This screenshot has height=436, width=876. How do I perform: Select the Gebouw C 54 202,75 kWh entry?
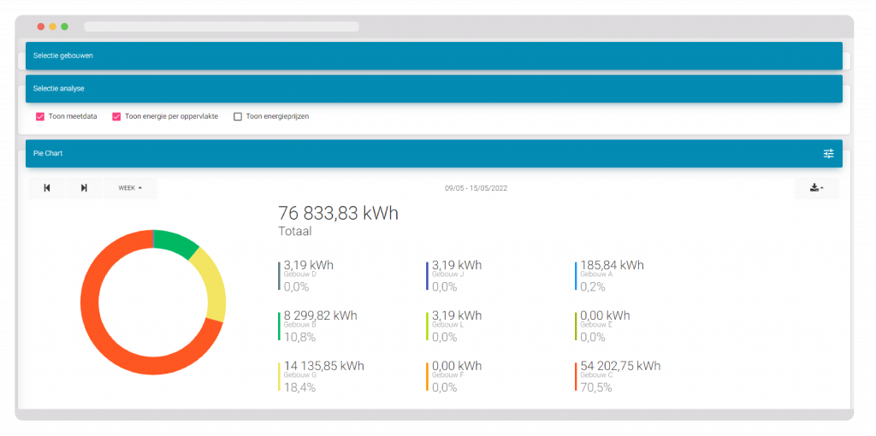(618, 377)
